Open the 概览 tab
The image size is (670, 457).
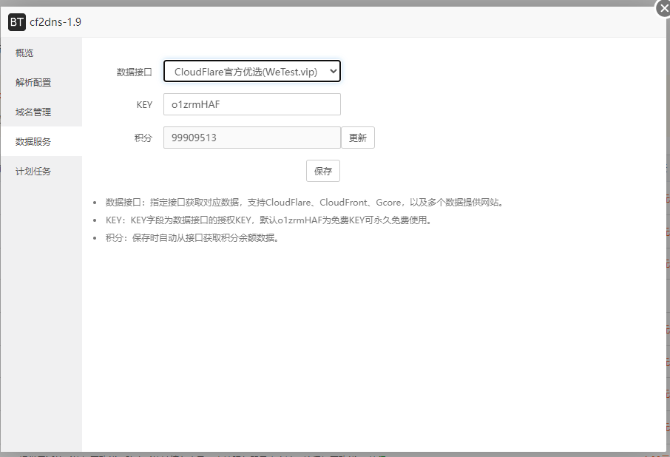pyautogui.click(x=41, y=53)
